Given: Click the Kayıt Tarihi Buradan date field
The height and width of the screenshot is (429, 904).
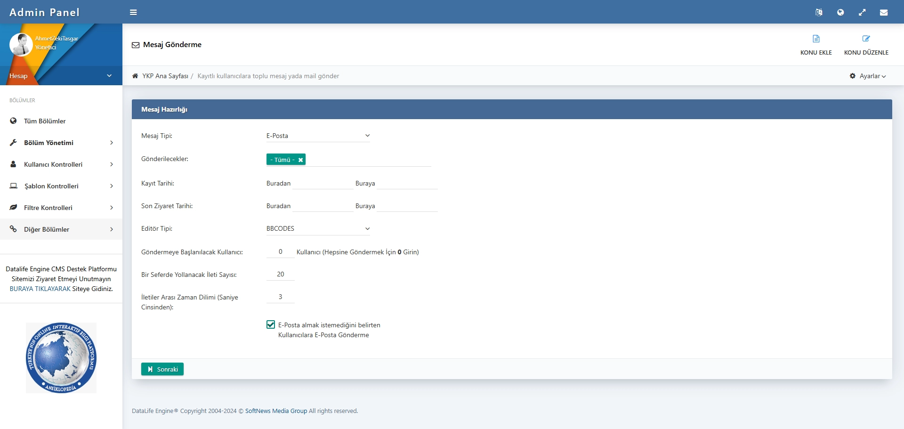Looking at the screenshot, I should point(323,183).
